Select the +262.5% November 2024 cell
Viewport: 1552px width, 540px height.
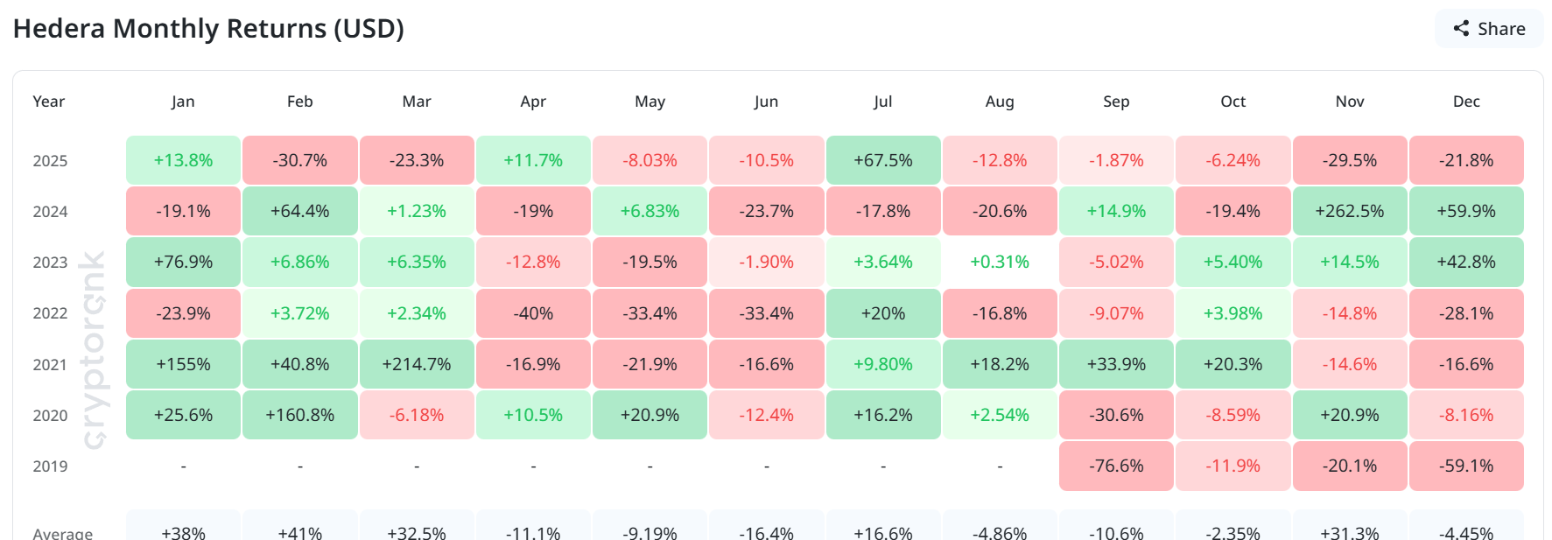[1350, 211]
